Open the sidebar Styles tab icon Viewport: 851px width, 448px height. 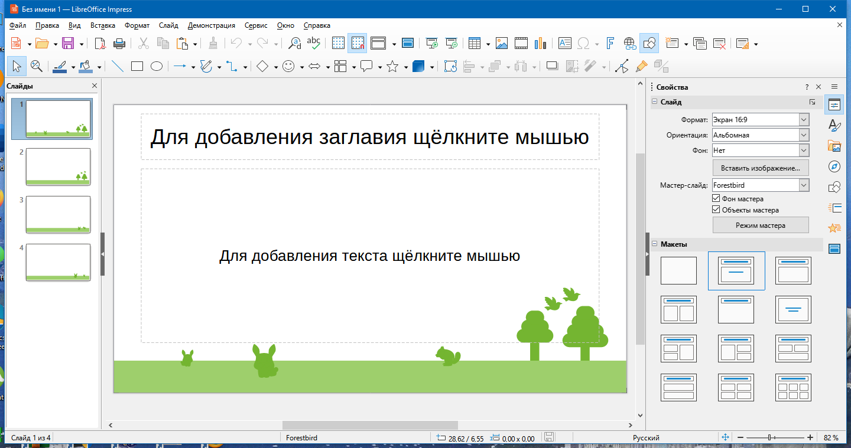point(834,126)
